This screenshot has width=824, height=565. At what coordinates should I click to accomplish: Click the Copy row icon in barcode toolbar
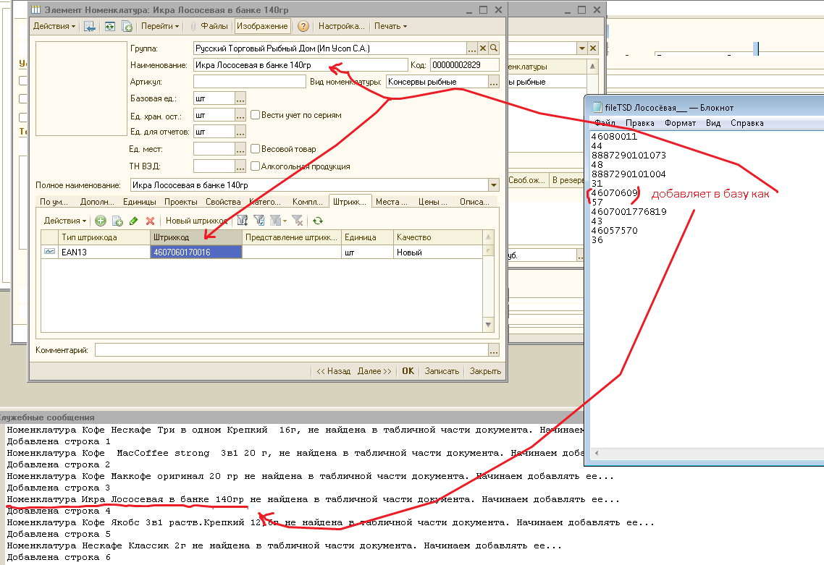point(117,221)
